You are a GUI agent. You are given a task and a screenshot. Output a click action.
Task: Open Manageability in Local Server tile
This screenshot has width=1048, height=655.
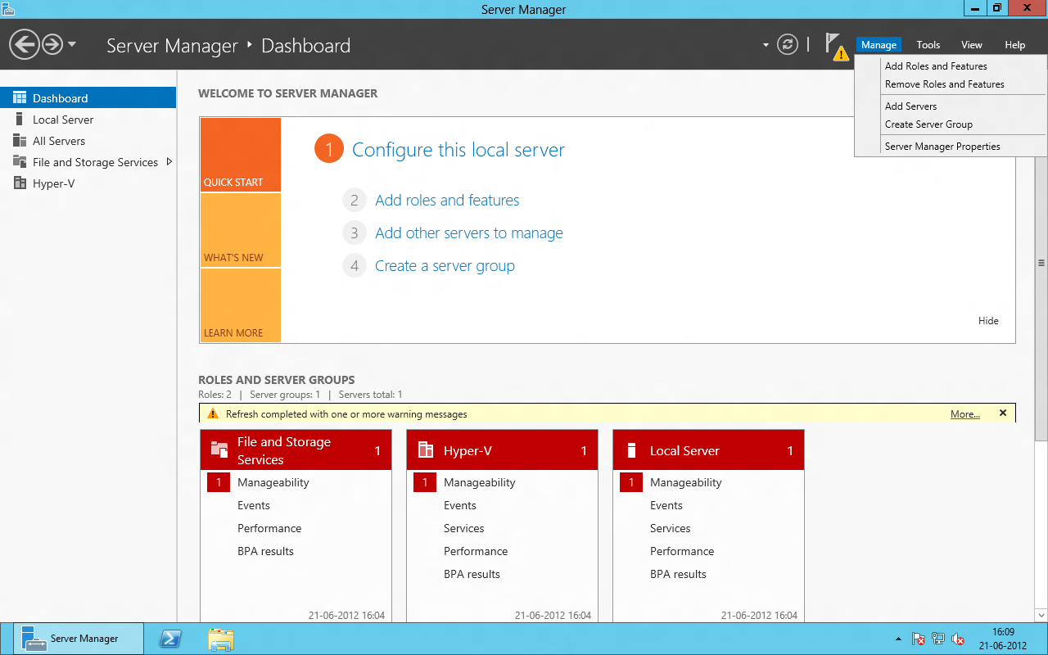tap(686, 483)
